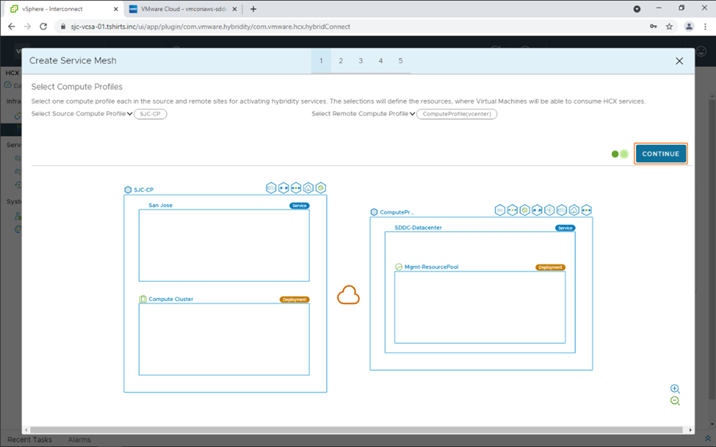This screenshot has width=716, height=447.
Task: Click green lightning service icon above ComputePr...
Action: [x=549, y=210]
